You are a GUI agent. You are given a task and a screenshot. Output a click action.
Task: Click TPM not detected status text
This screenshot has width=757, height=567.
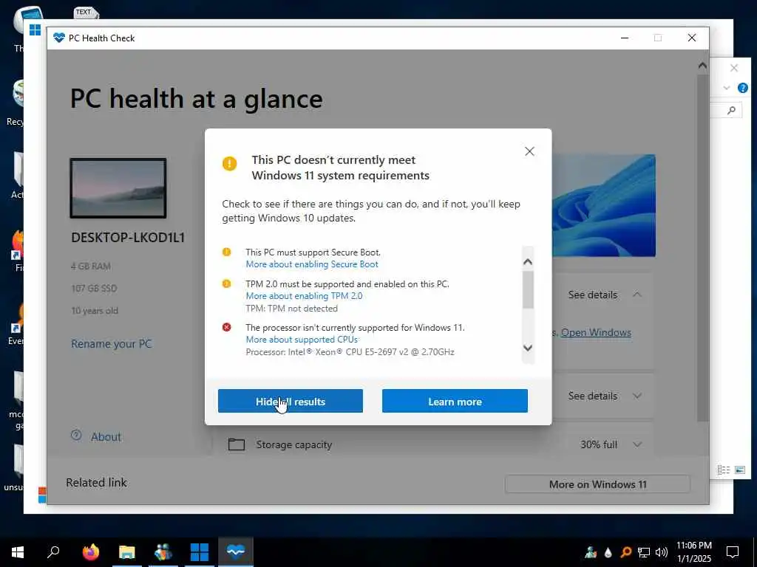tap(291, 309)
